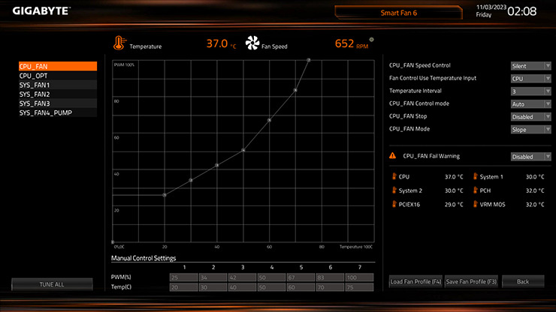Toggle the CPU_FAN Fail Warning Disabled setting
556x312 pixels.
click(530, 157)
